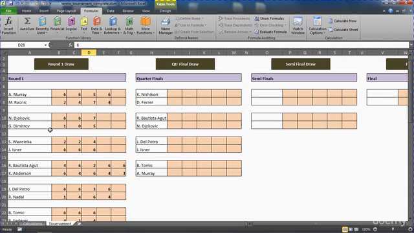Image resolution: width=414 pixels, height=233 pixels.
Task: Switch to the Review tab
Action: click(128, 11)
